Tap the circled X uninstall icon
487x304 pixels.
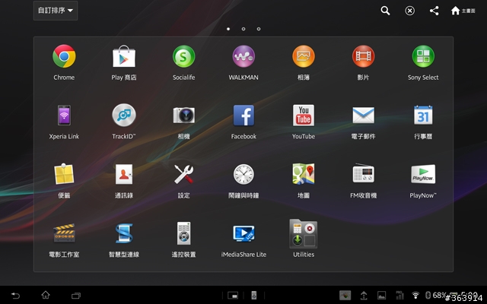[x=409, y=11]
